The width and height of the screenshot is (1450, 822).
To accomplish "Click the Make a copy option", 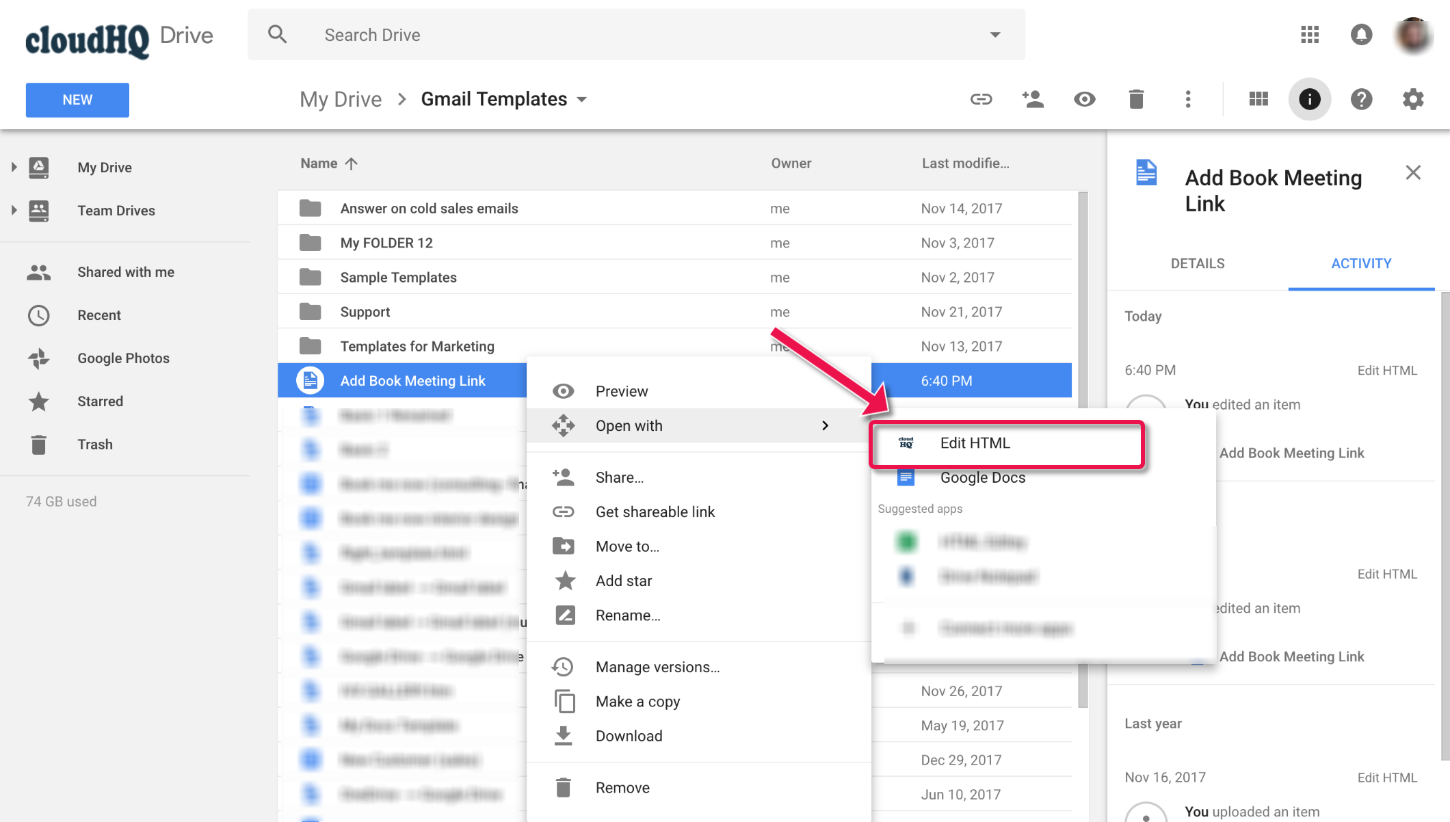I will point(637,702).
